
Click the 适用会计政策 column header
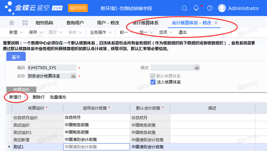point(96,108)
